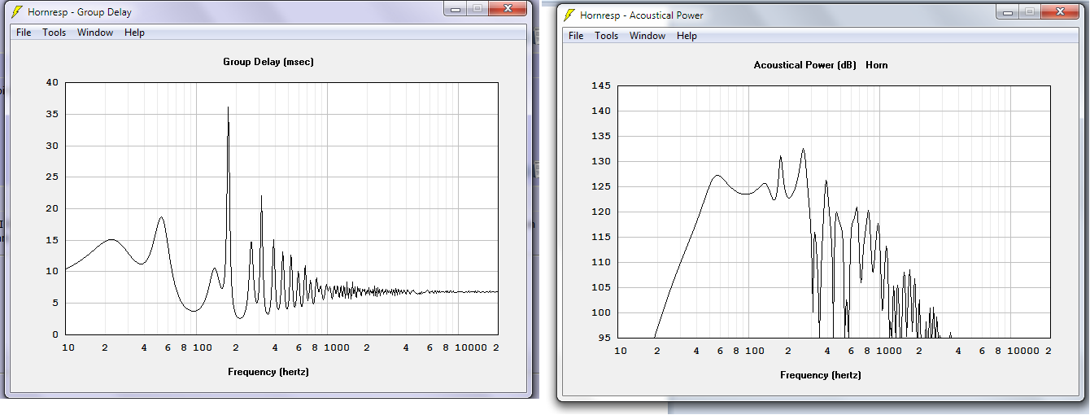The image size is (1090, 415).
Task: Open Help menu in Acoustical Power window
Action: (x=687, y=36)
